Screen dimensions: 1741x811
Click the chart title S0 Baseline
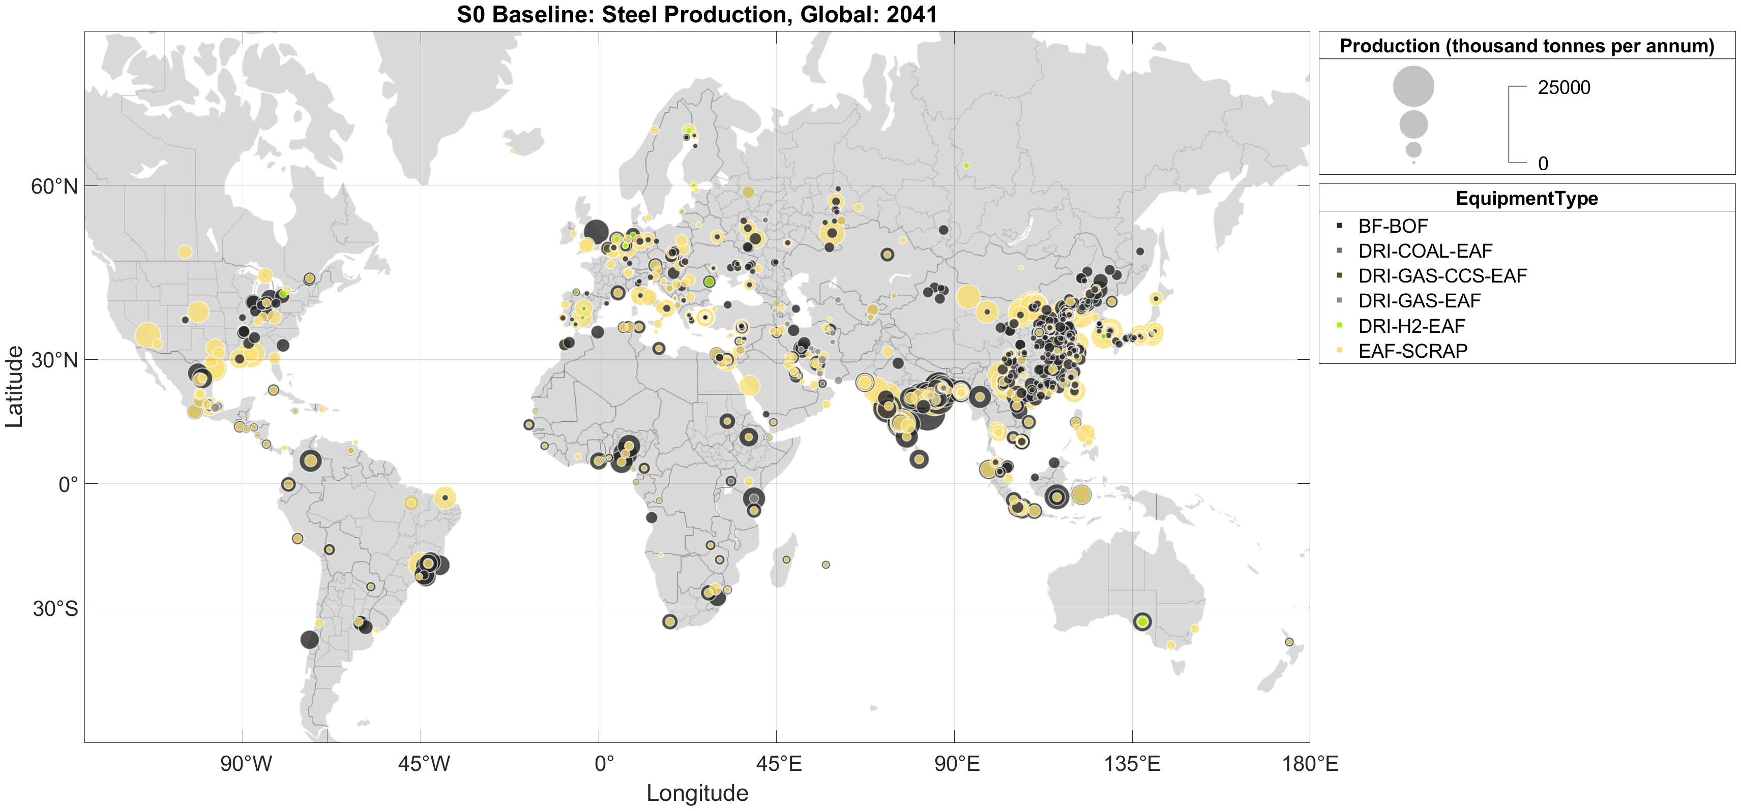[697, 14]
